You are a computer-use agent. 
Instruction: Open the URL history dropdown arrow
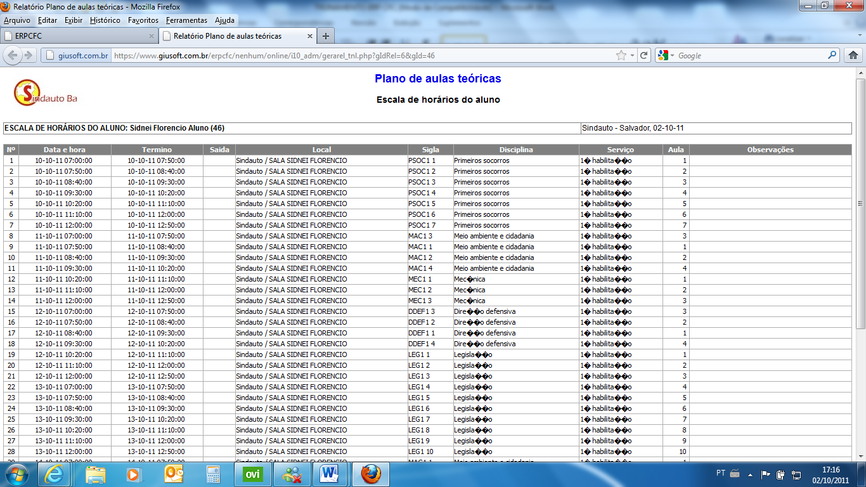(x=633, y=55)
